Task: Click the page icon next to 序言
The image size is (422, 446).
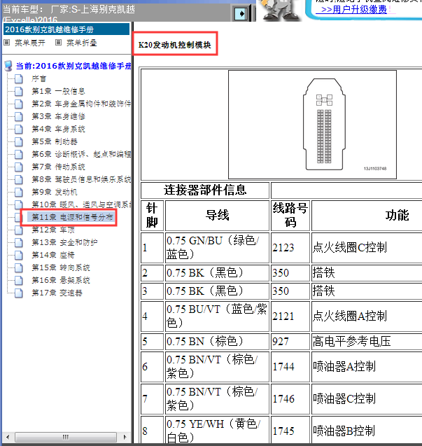Action: pos(19,78)
